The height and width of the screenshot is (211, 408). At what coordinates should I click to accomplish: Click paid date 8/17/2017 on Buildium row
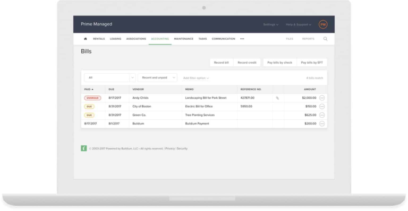tap(90, 124)
